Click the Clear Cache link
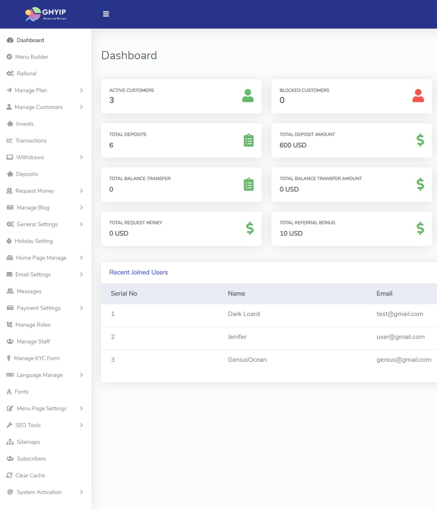Viewport: 437px width, 510px height. pyautogui.click(x=30, y=475)
